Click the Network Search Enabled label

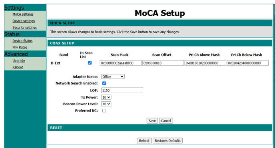(x=77, y=83)
